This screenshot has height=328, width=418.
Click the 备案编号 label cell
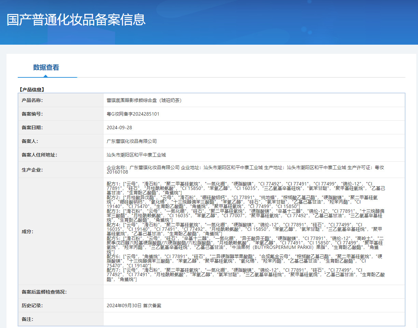point(61,114)
